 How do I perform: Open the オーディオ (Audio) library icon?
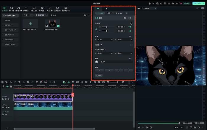click(x=19, y=9)
